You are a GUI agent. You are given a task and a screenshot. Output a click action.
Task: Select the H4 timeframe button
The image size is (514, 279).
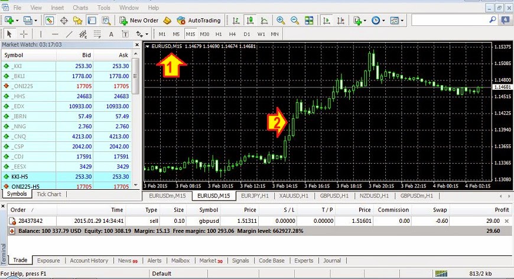[x=233, y=34]
